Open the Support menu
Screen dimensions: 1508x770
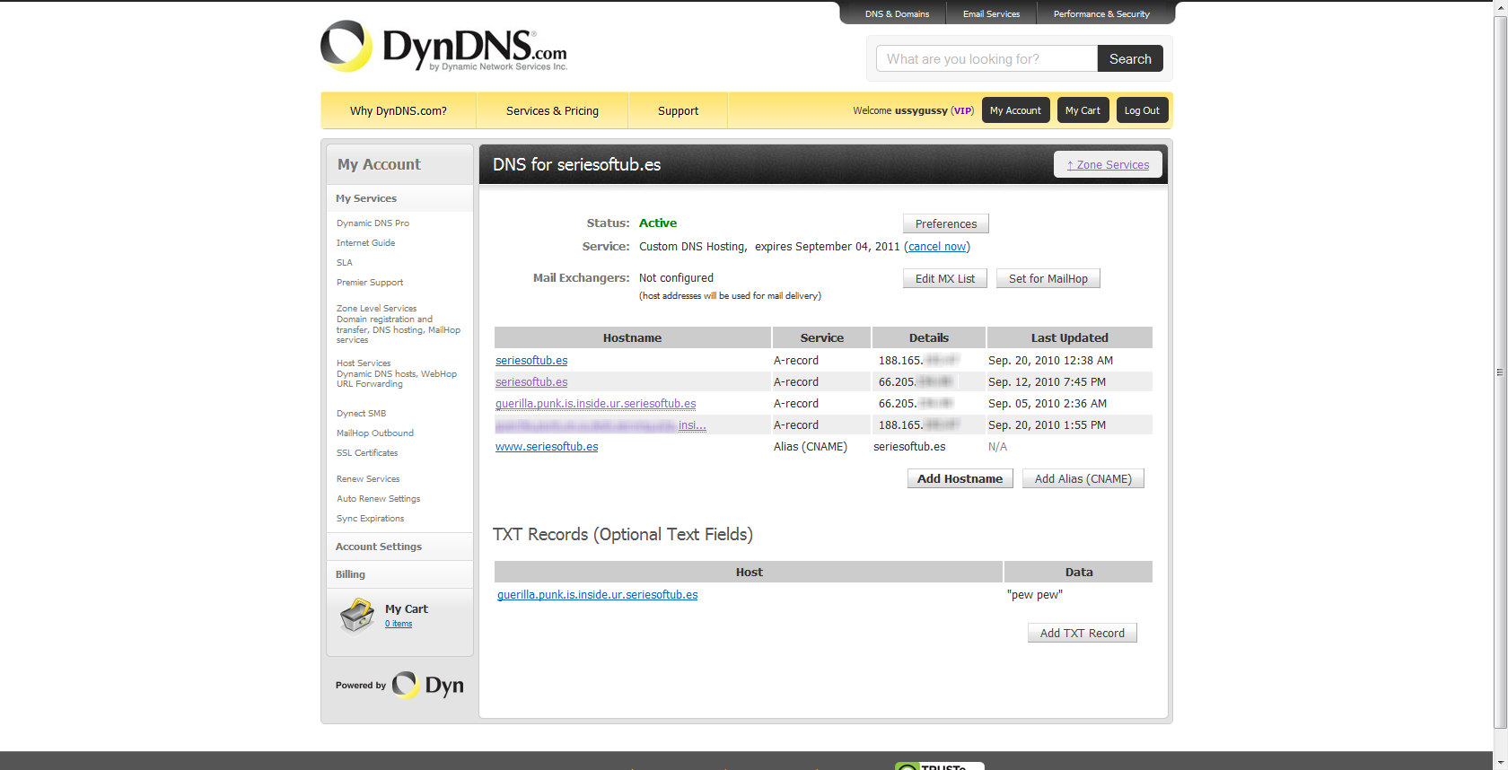click(x=678, y=110)
